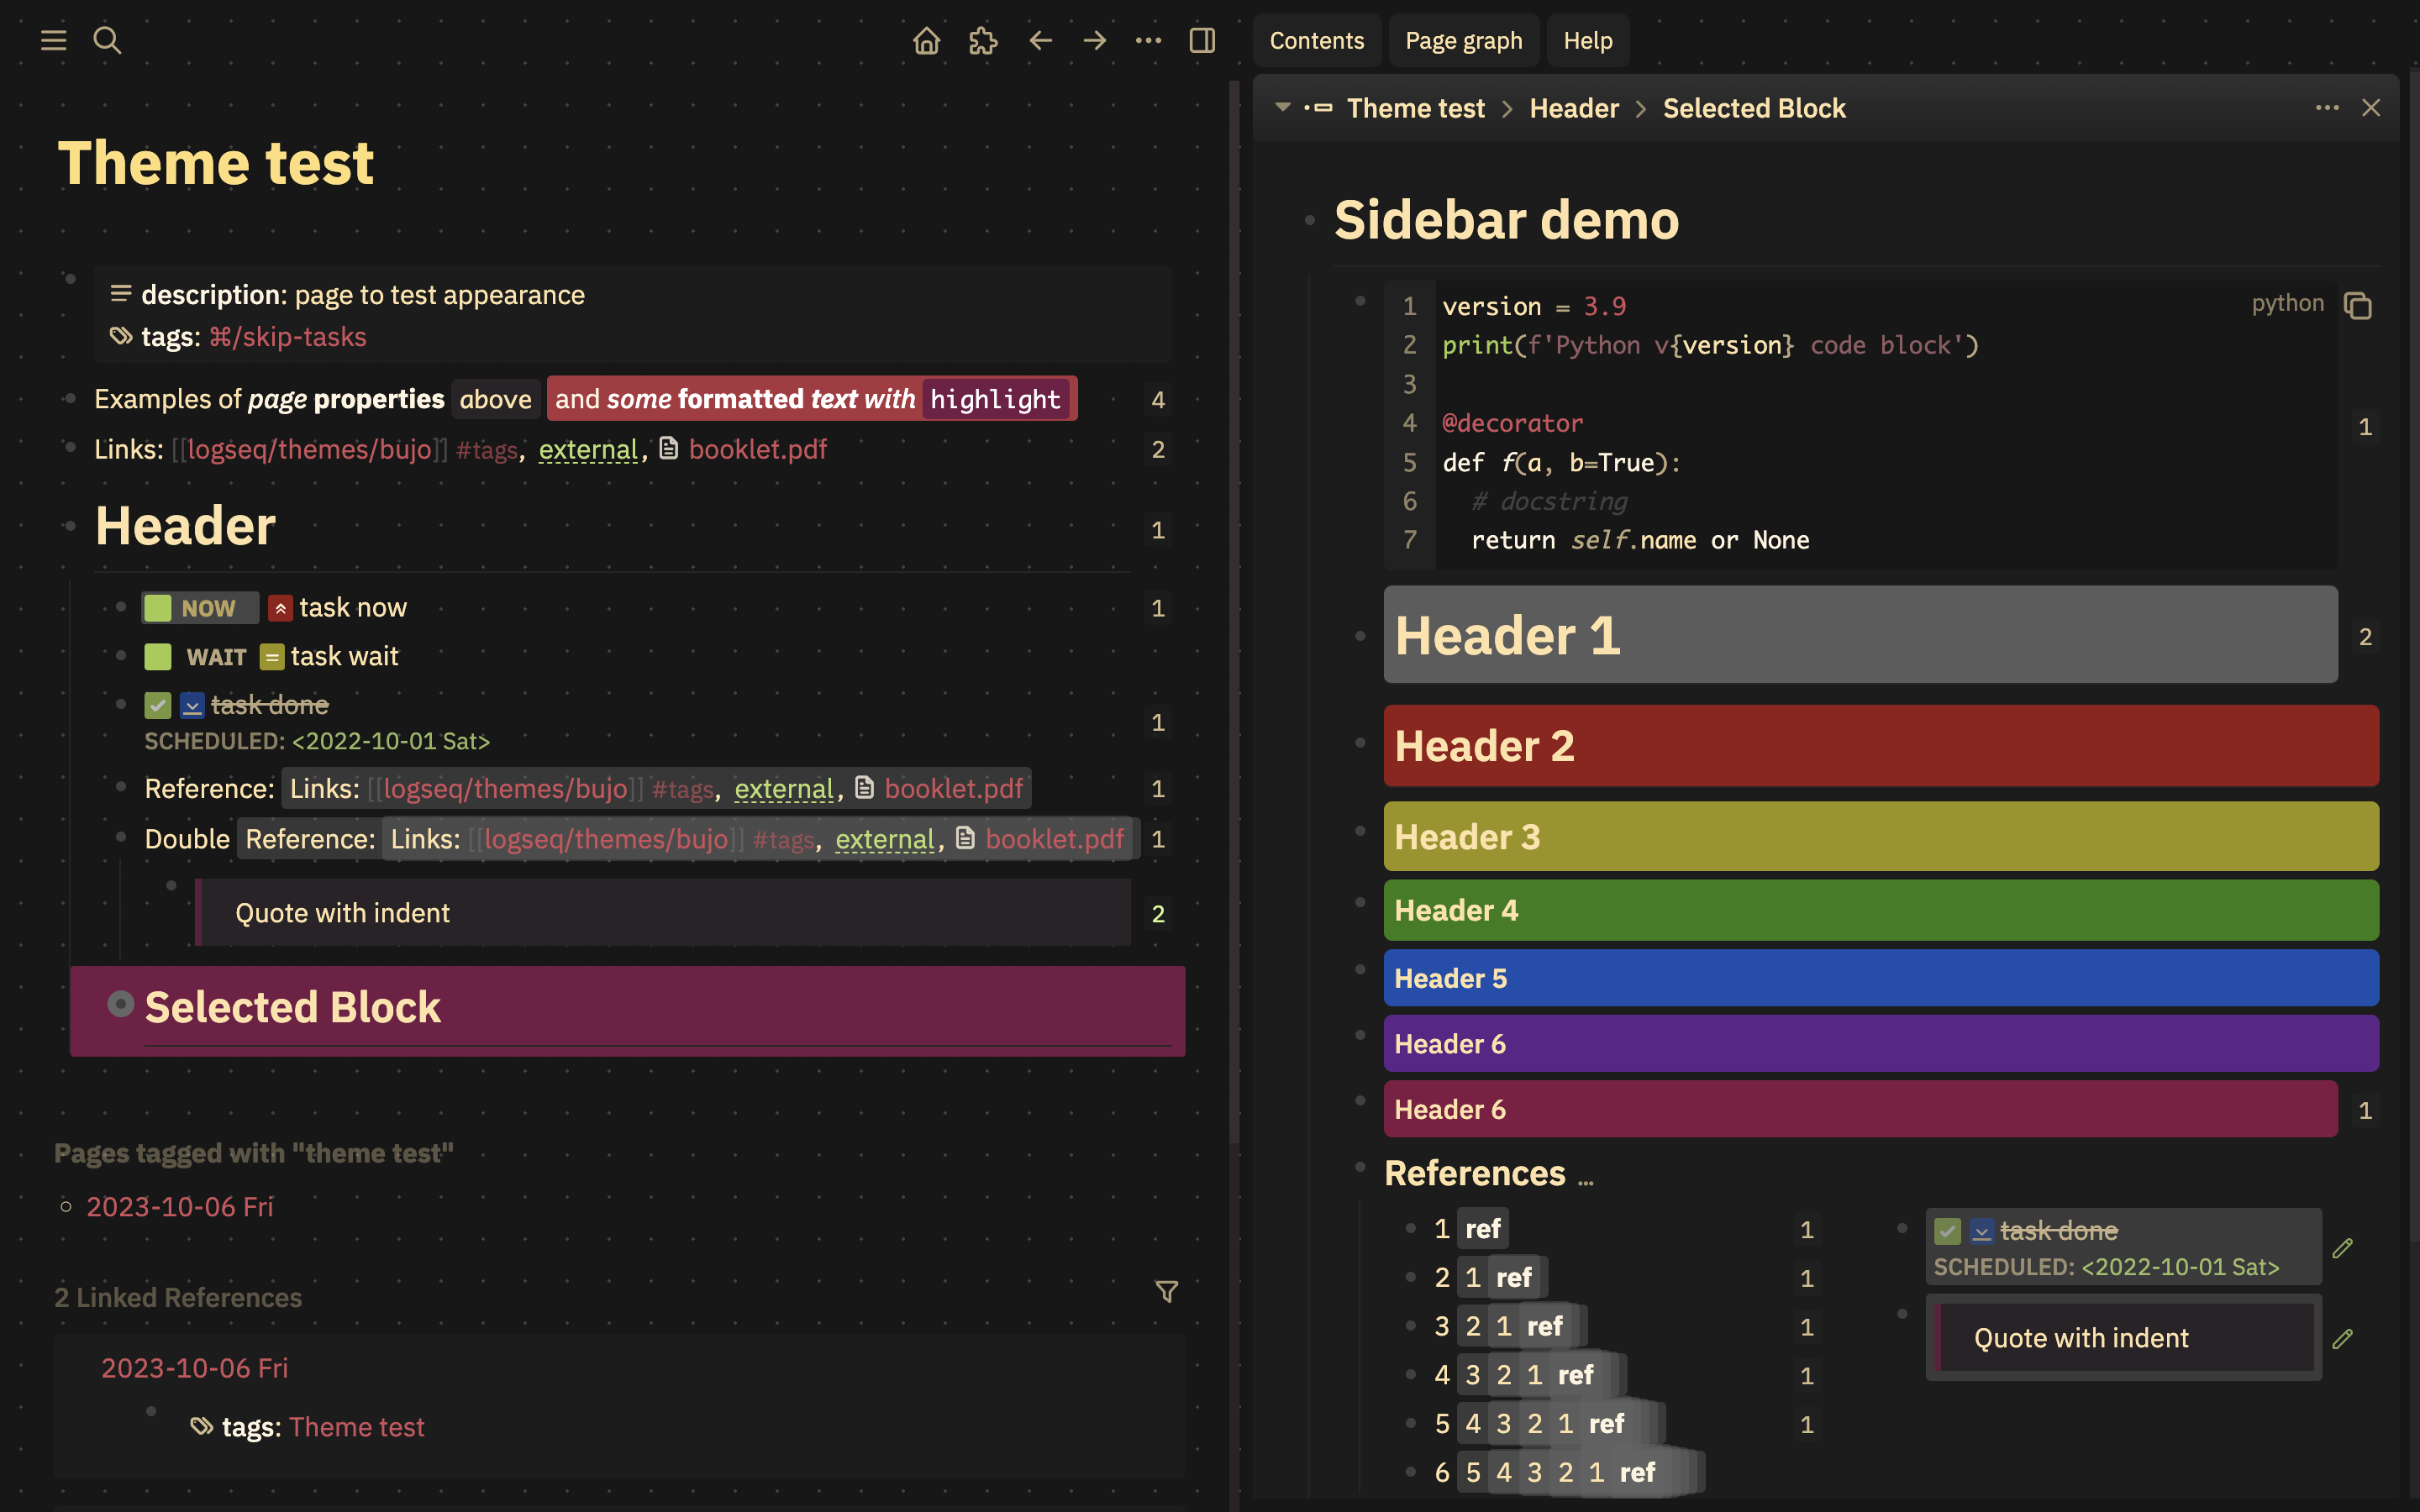Copy the python code block
The height and width of the screenshot is (1512, 2420).
coord(2357,305)
